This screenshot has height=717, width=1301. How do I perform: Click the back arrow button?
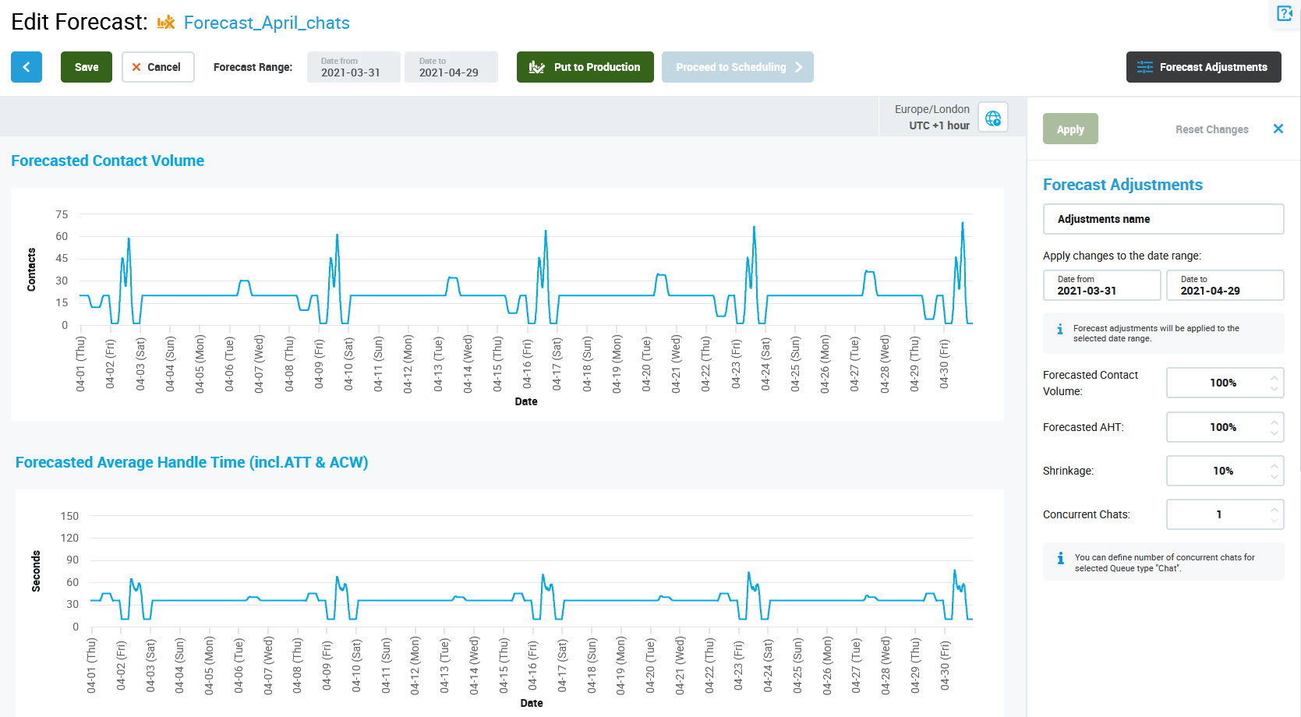pos(27,67)
